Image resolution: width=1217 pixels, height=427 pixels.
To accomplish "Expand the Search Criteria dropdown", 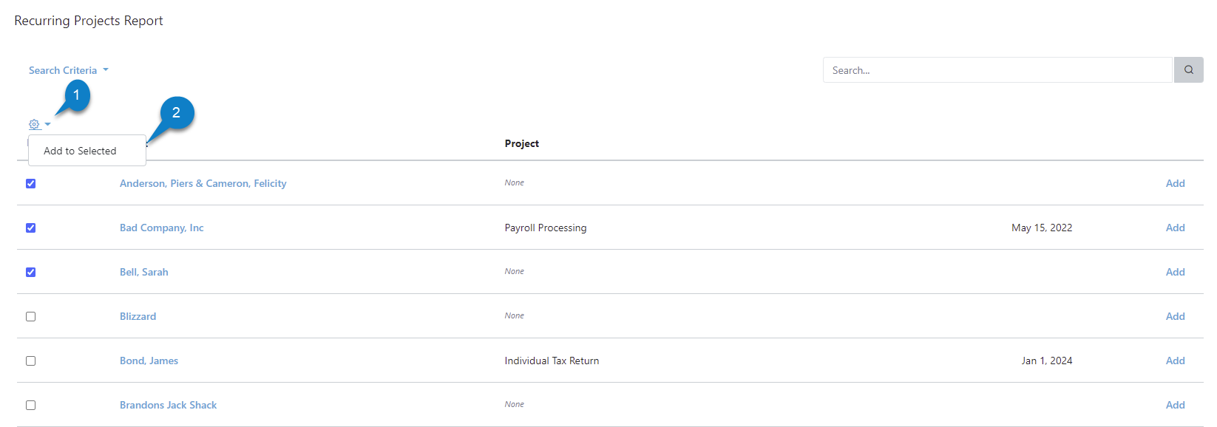I will [68, 69].
